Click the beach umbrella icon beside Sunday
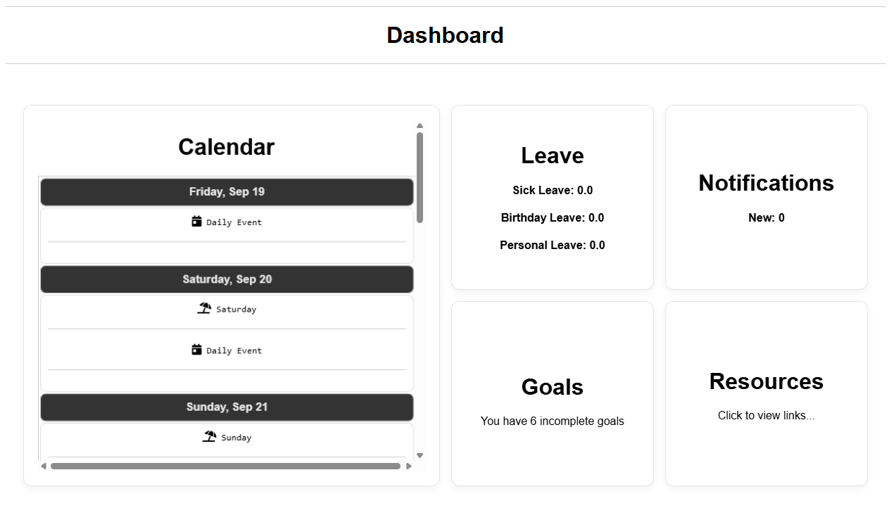This screenshot has width=889, height=508. (x=209, y=436)
